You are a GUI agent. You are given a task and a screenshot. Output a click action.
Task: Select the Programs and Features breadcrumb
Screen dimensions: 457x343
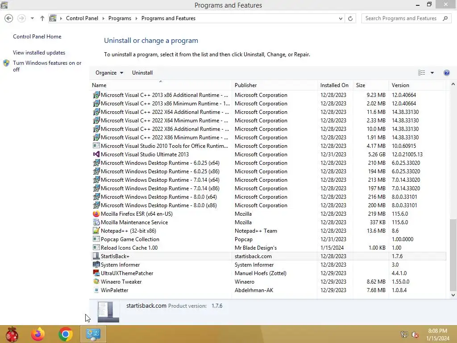(168, 18)
